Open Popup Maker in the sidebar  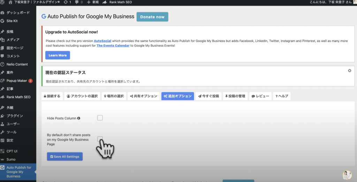point(17,81)
